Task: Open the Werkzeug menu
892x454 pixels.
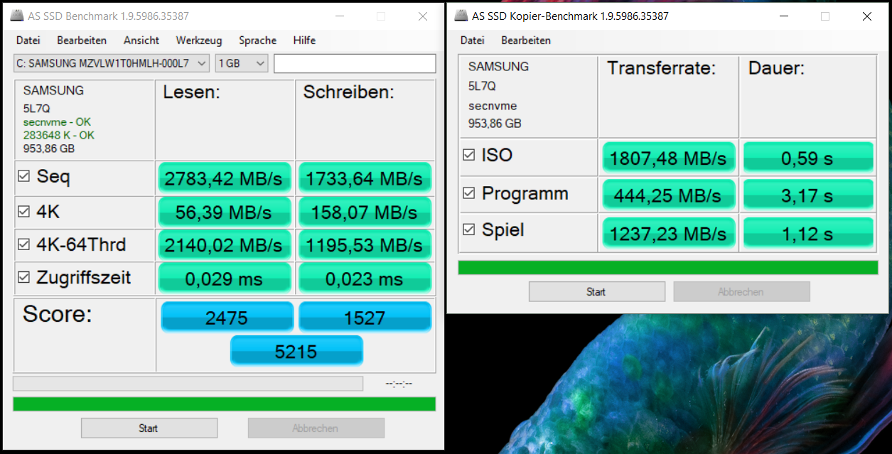Action: click(x=199, y=40)
